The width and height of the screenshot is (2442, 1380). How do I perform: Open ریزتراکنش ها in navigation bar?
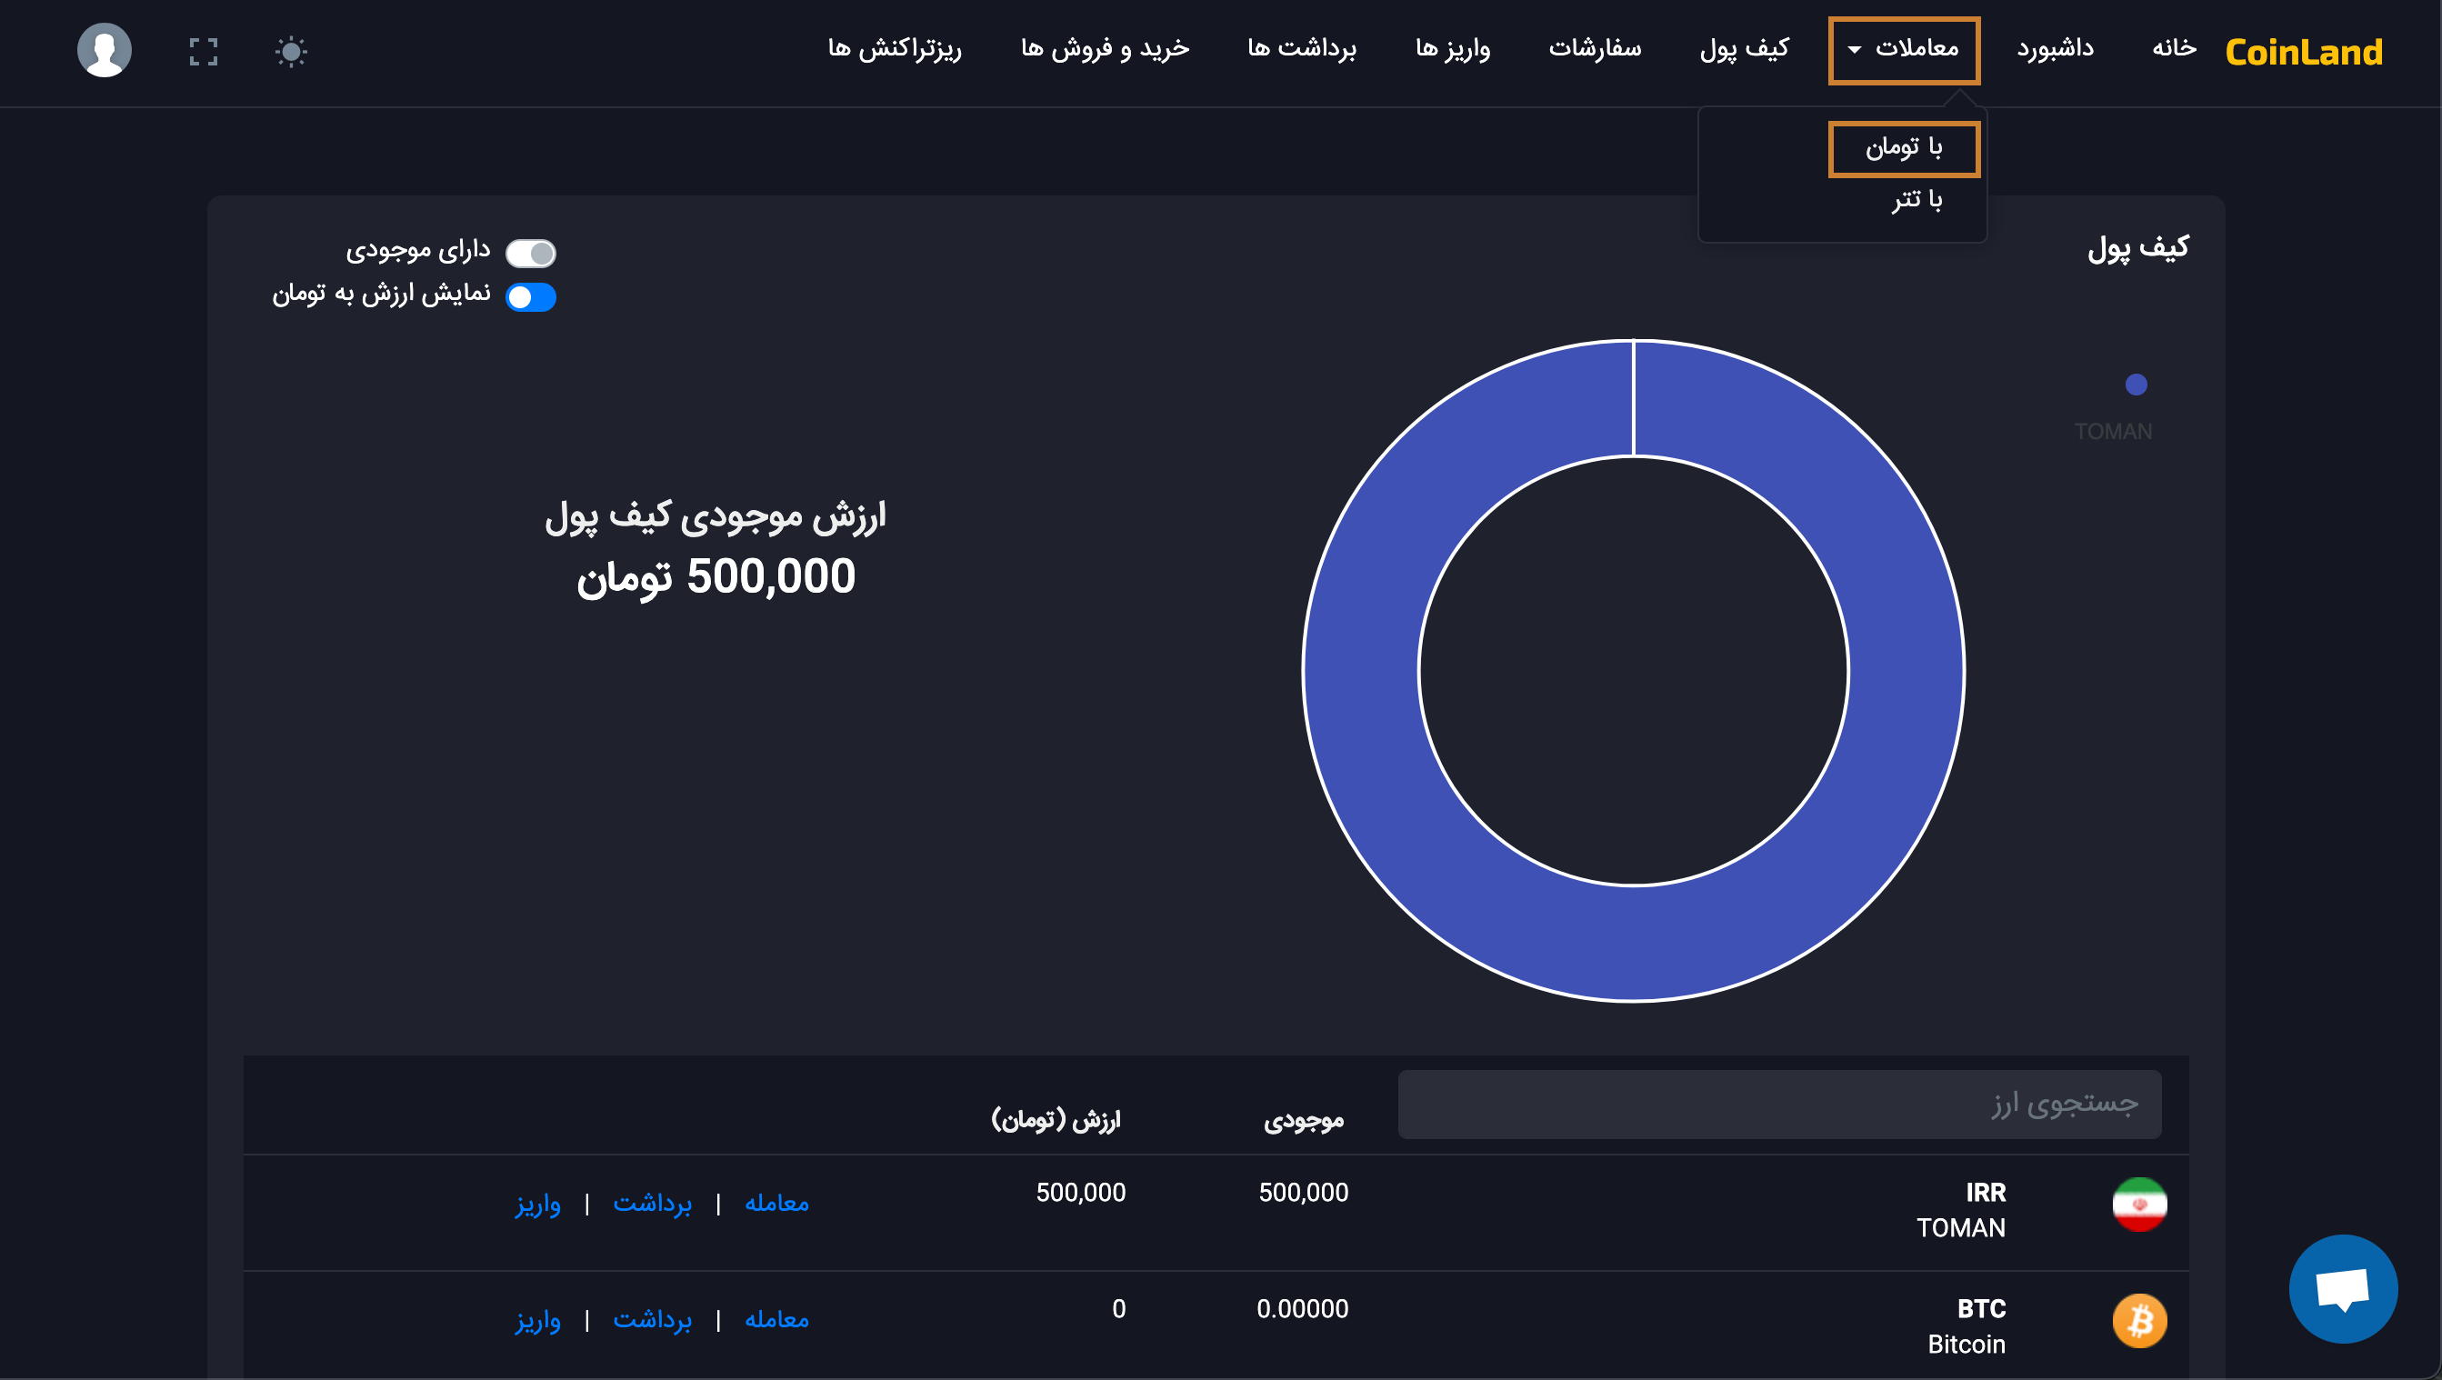[x=894, y=48]
